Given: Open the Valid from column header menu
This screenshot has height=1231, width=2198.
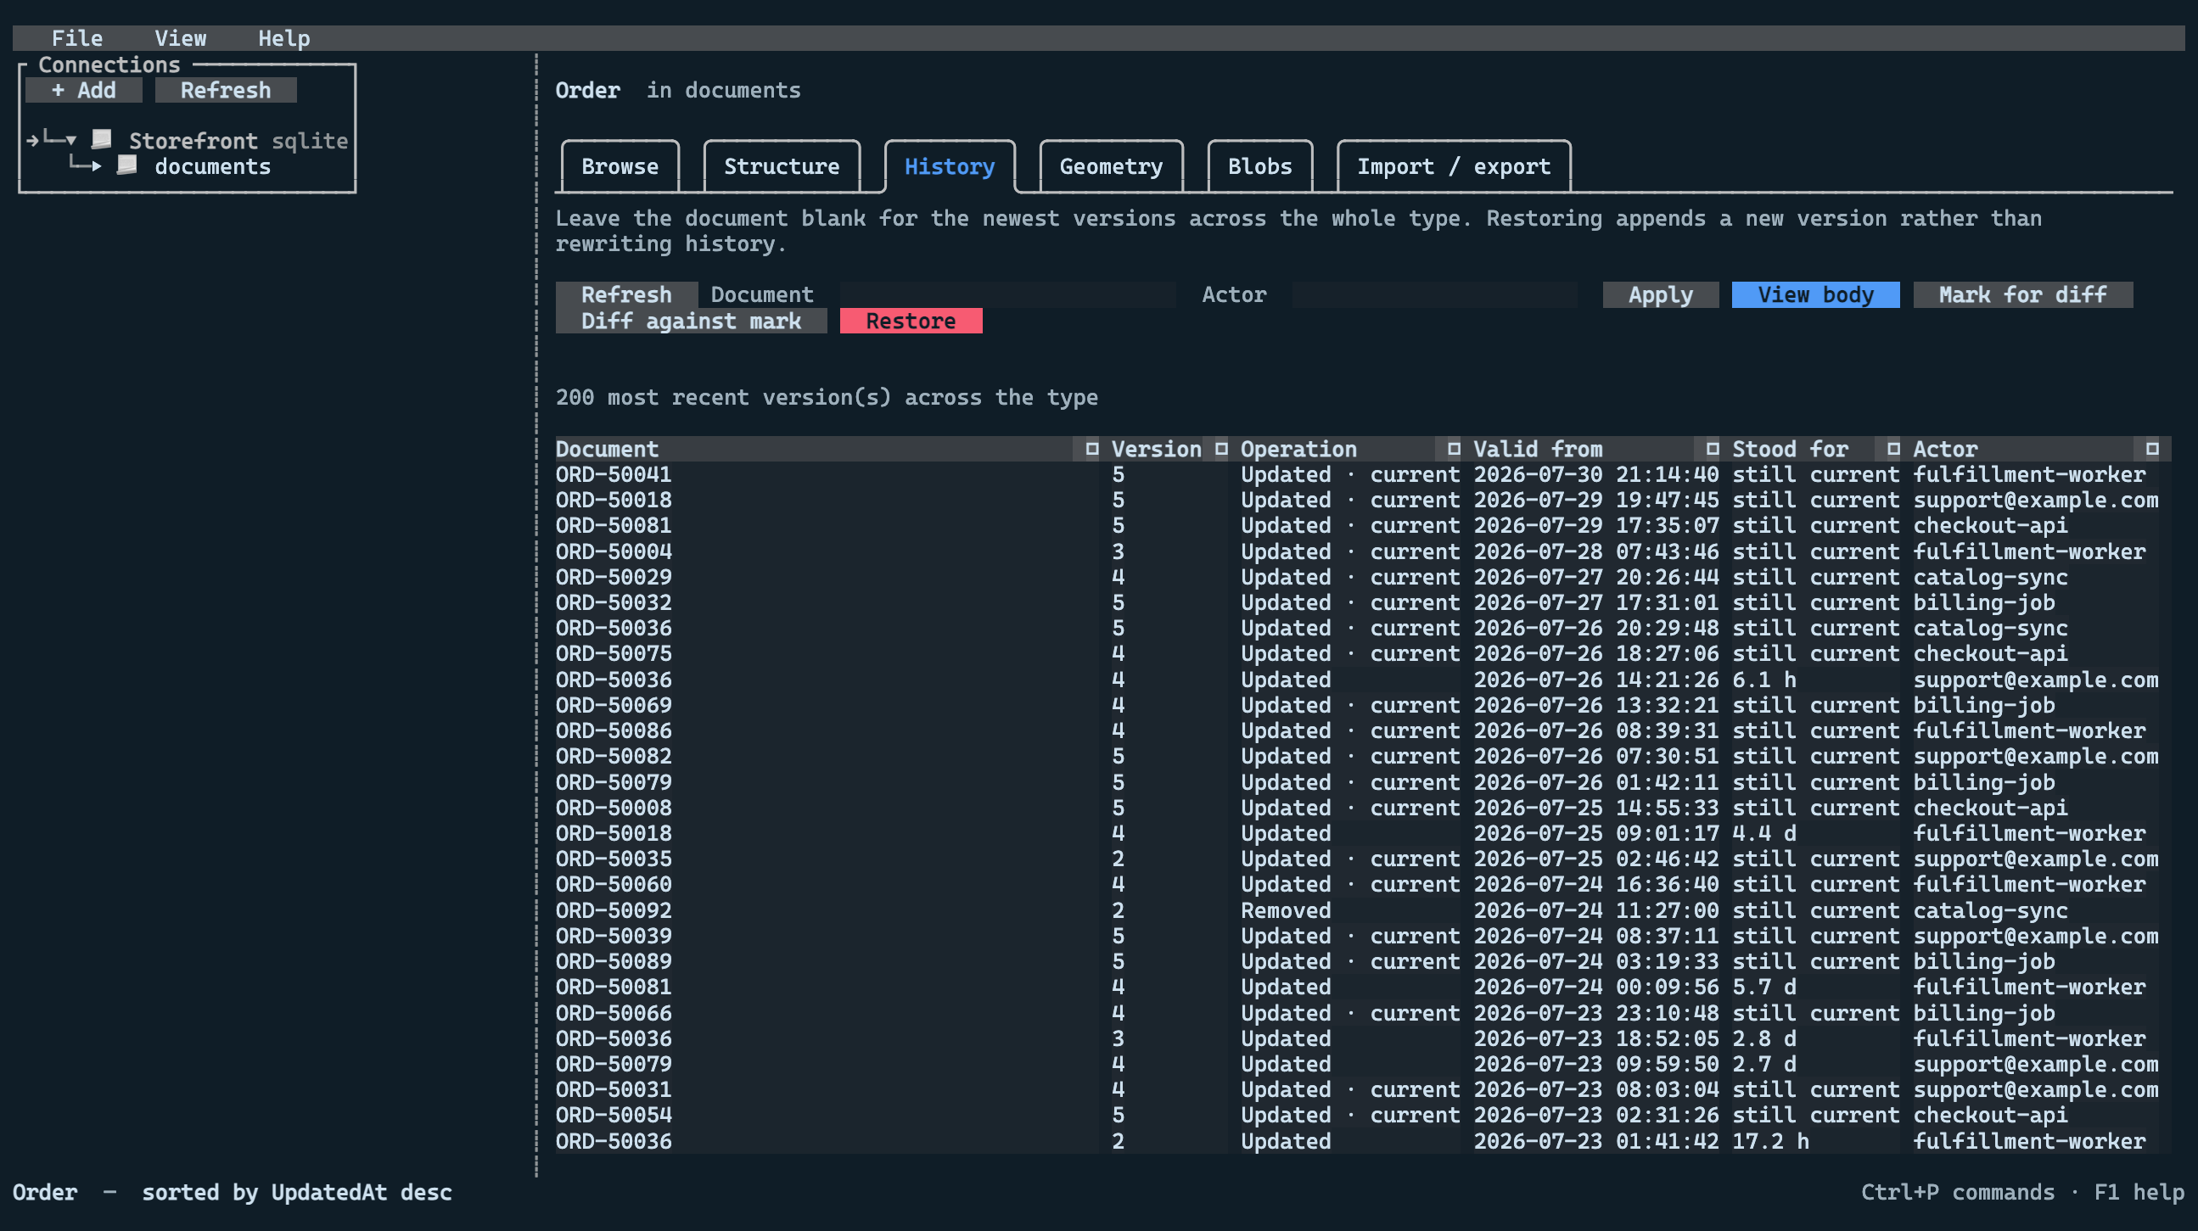Looking at the screenshot, I should point(1713,449).
